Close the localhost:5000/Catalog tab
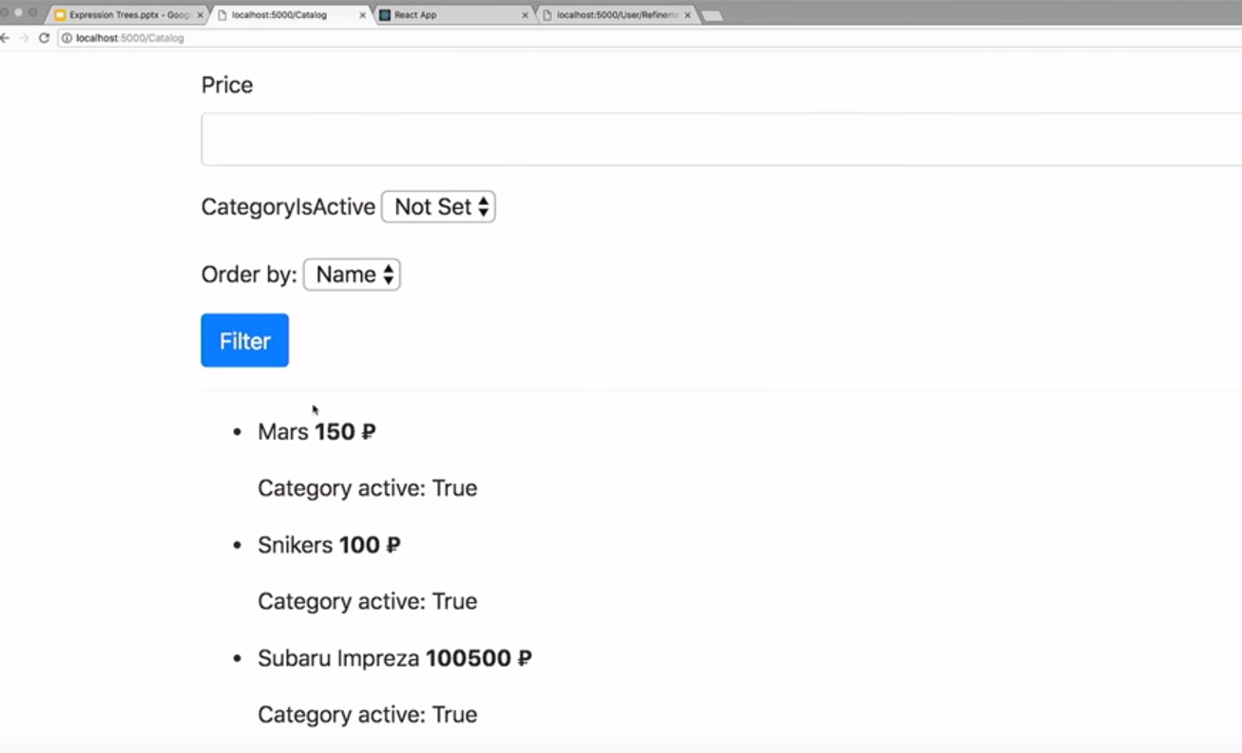1242x753 pixels. [362, 15]
